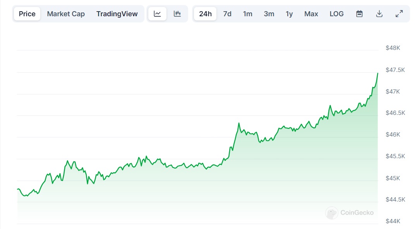Select the 7d time range
The width and height of the screenshot is (417, 229).
(227, 14)
